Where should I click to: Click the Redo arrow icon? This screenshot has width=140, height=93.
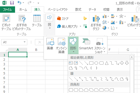coord(30,3)
